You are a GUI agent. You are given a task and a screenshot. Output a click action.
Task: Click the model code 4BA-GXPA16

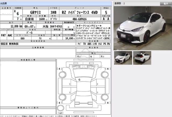click(80, 19)
